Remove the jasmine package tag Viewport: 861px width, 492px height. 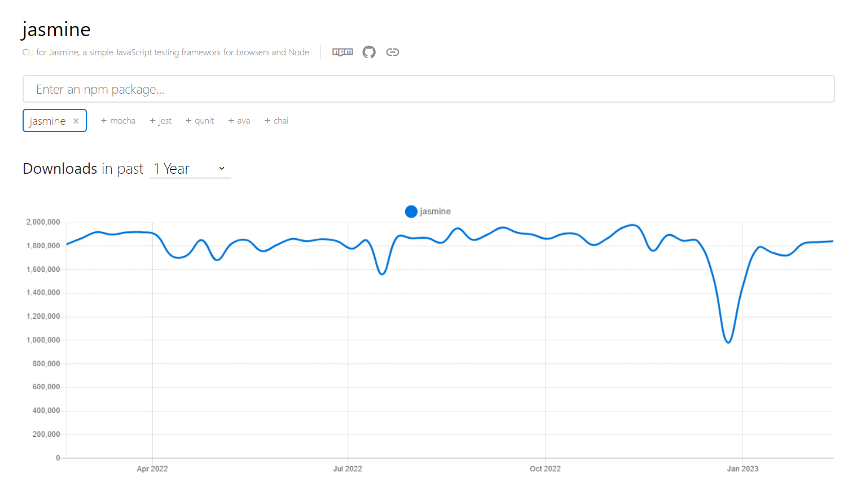(76, 121)
